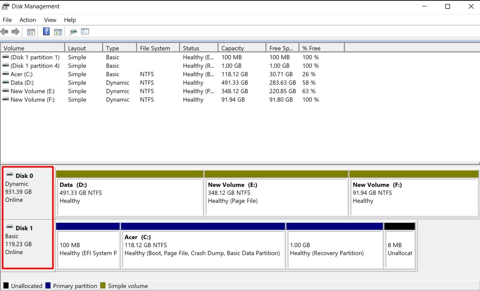480x291 pixels.
Task: Click the "63 %" free cell
Action: [309, 91]
